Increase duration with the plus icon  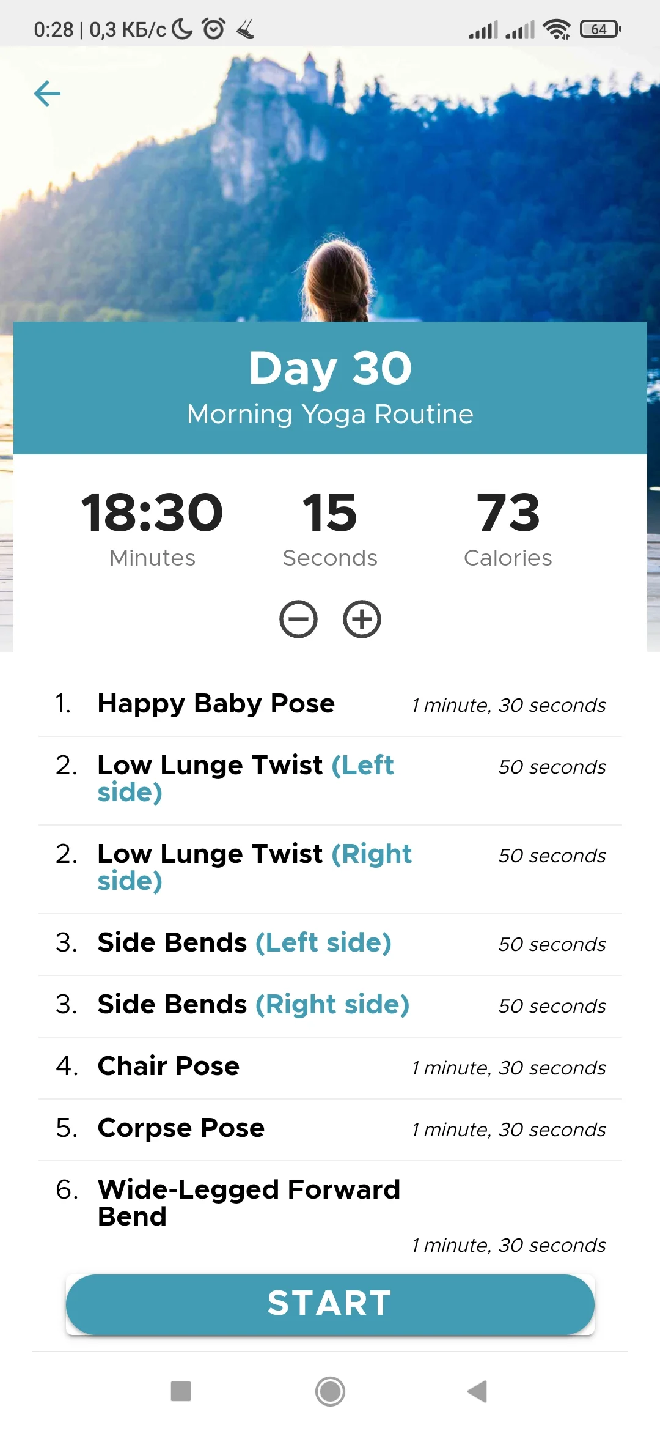pyautogui.click(x=362, y=619)
